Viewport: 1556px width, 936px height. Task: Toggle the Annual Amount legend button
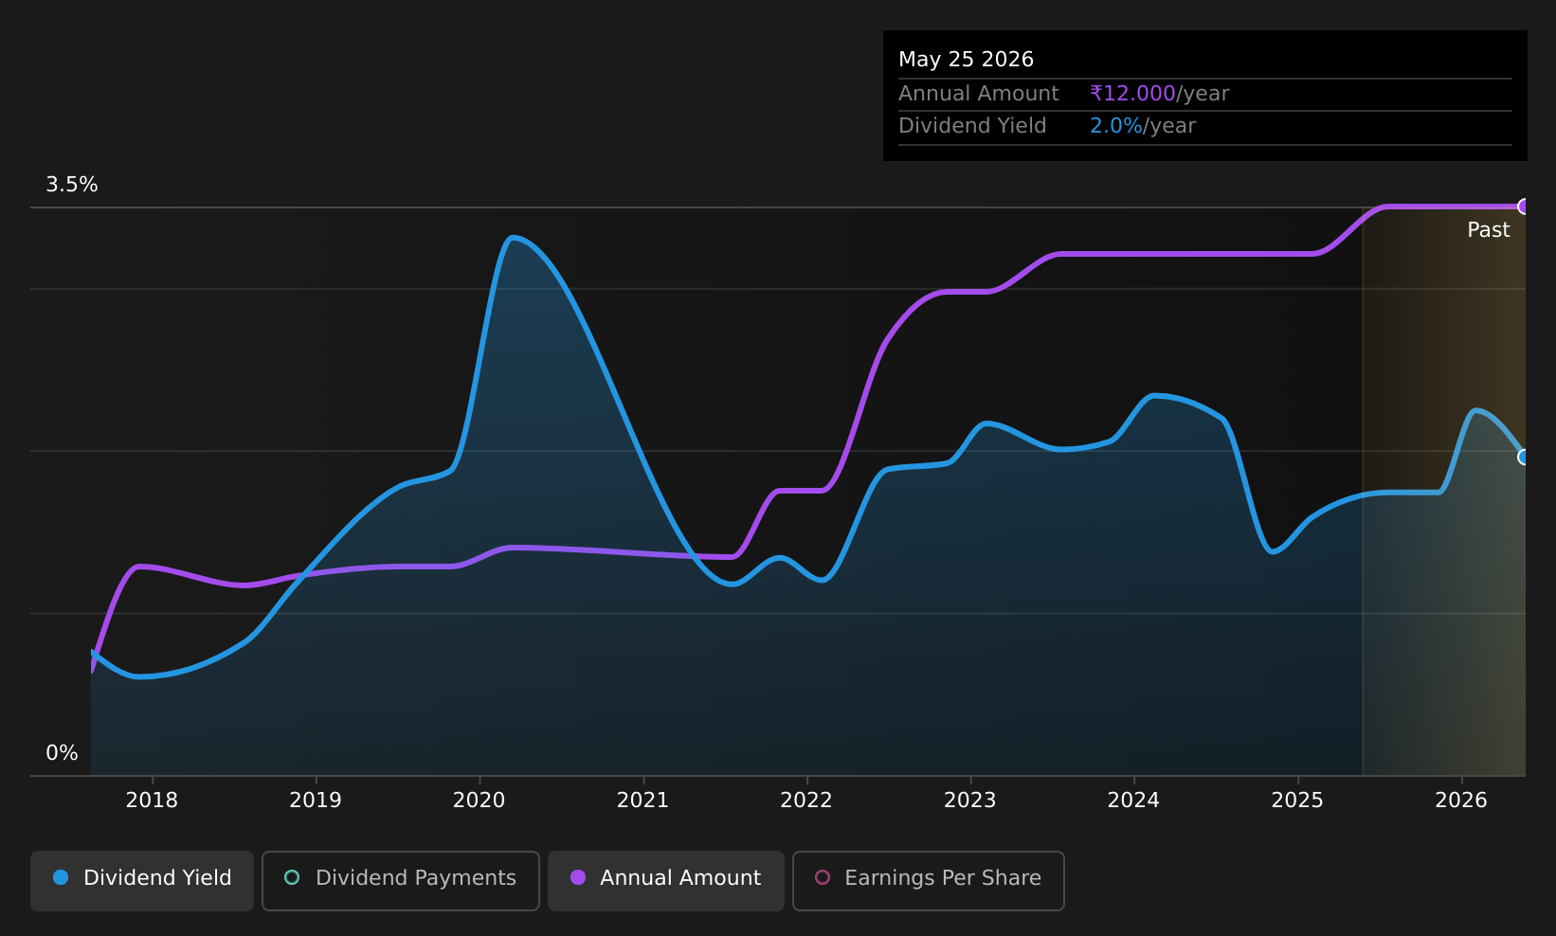click(666, 880)
